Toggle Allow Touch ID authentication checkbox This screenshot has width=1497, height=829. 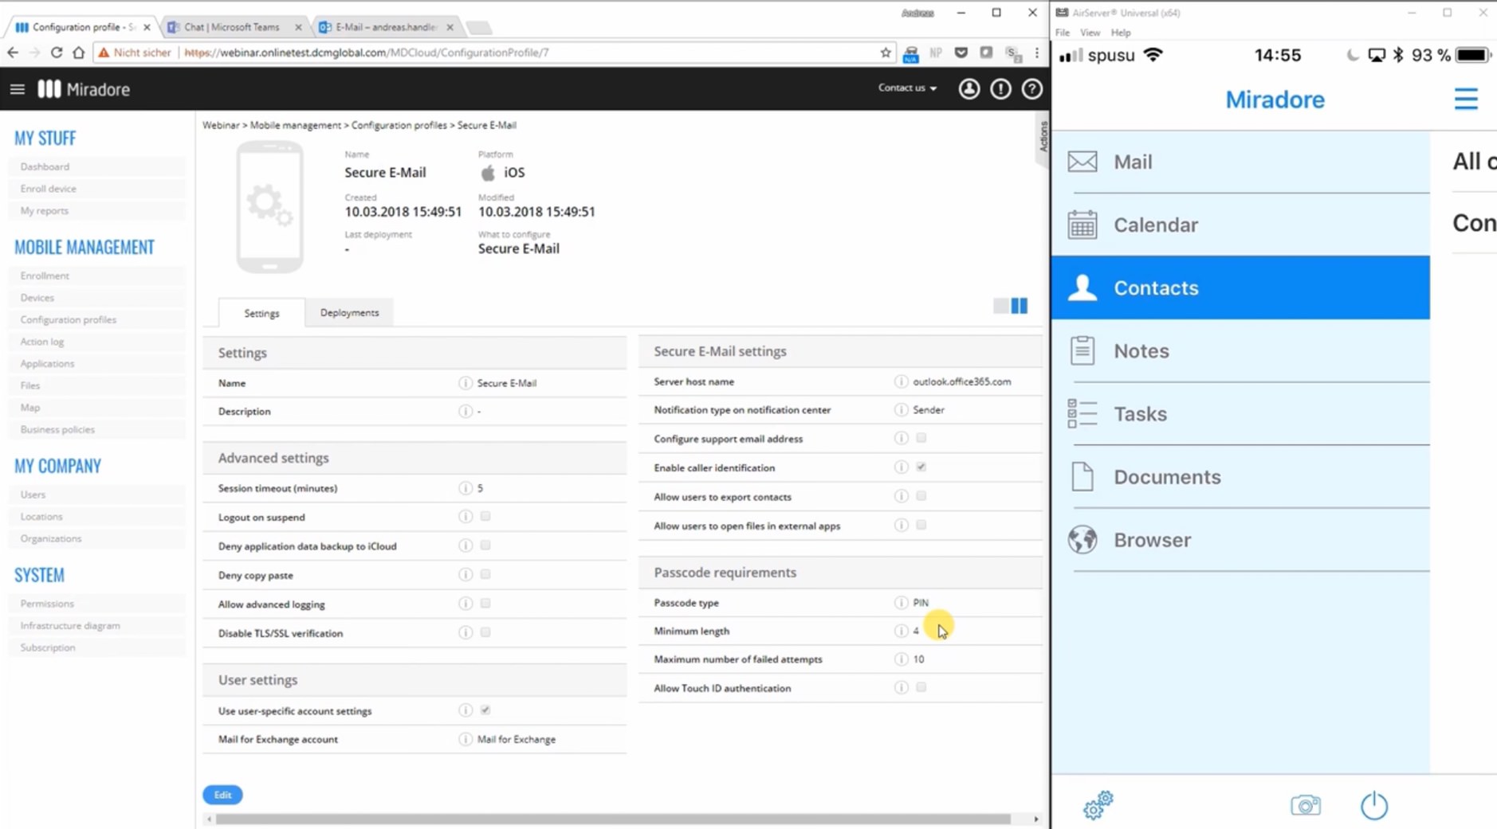(x=921, y=687)
